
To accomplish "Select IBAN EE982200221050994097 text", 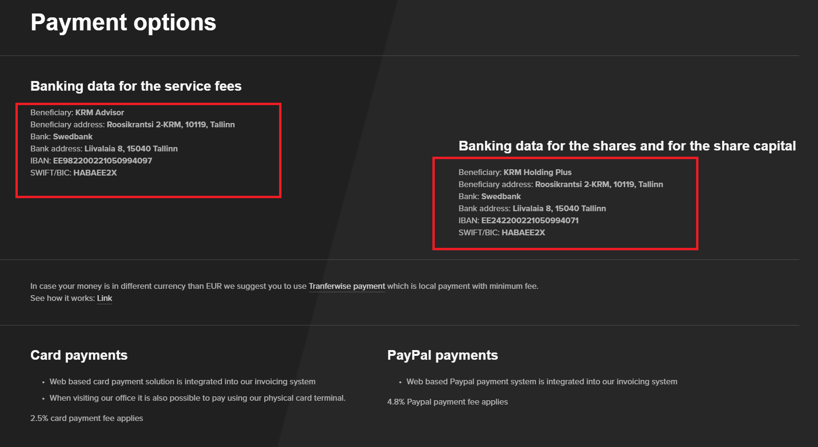I will (x=102, y=161).
